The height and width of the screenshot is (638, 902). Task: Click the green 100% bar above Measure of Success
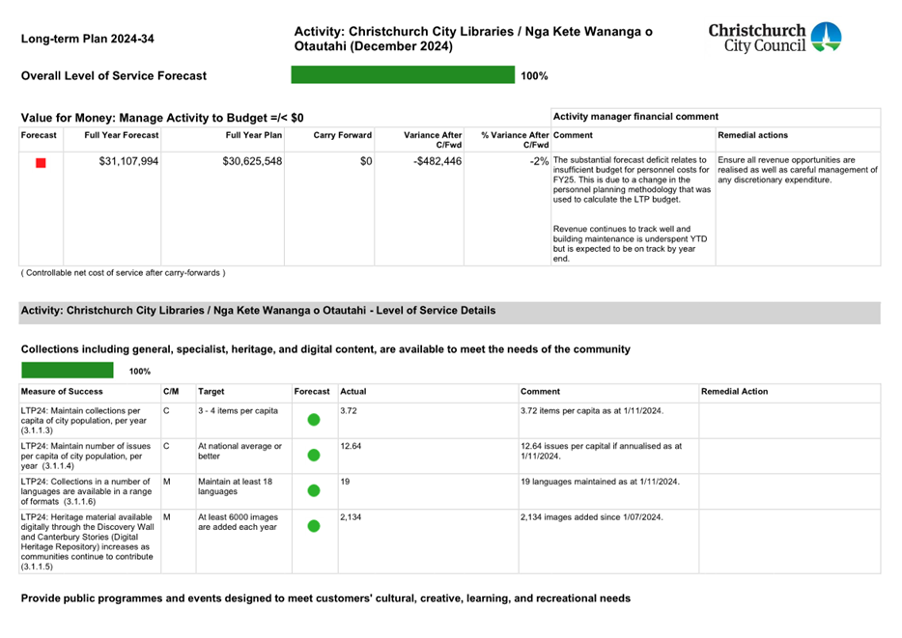(68, 371)
